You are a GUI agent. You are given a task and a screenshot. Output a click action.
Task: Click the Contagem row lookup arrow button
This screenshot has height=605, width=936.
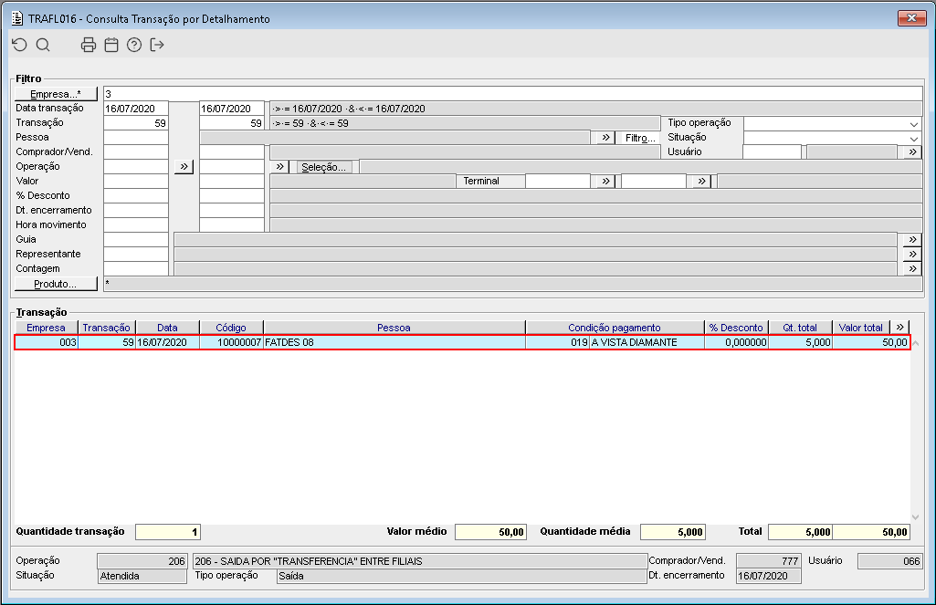912,269
